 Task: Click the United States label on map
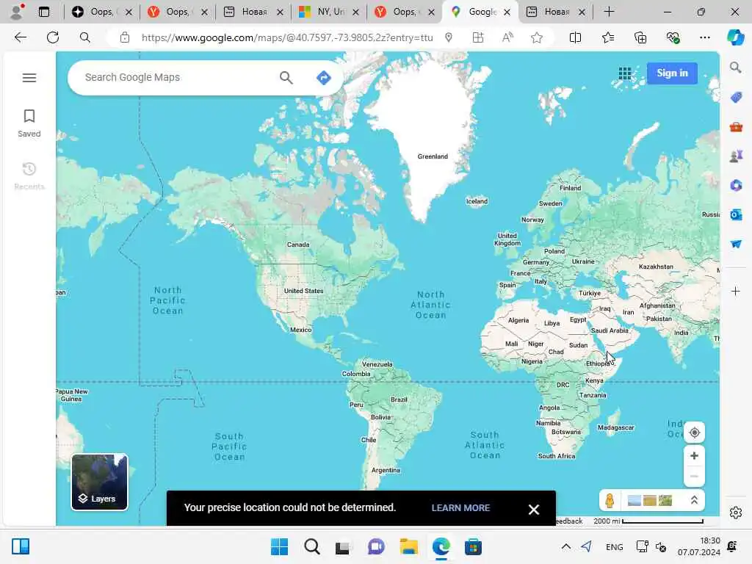point(303,291)
